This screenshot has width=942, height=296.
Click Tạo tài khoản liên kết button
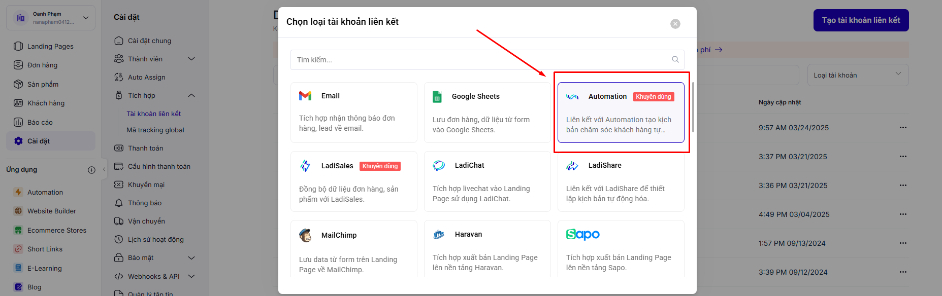861,20
